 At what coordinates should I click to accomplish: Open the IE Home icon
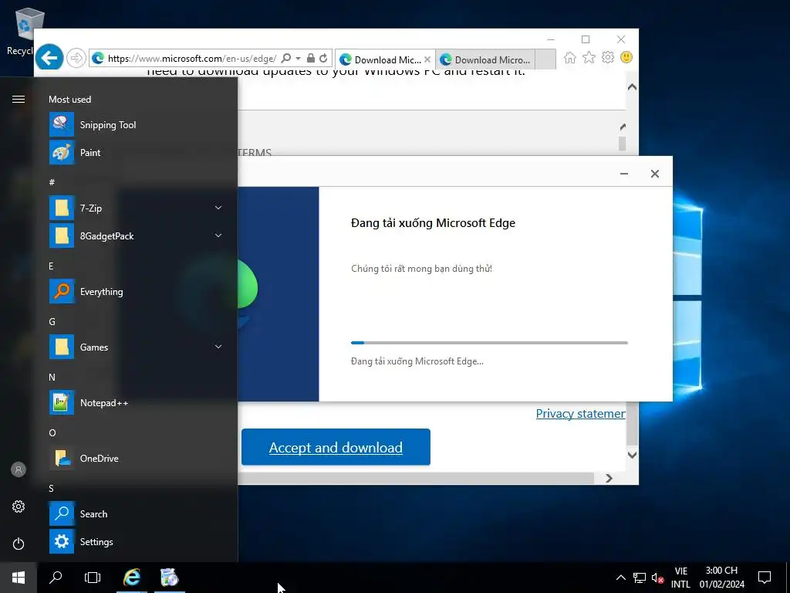pyautogui.click(x=570, y=57)
